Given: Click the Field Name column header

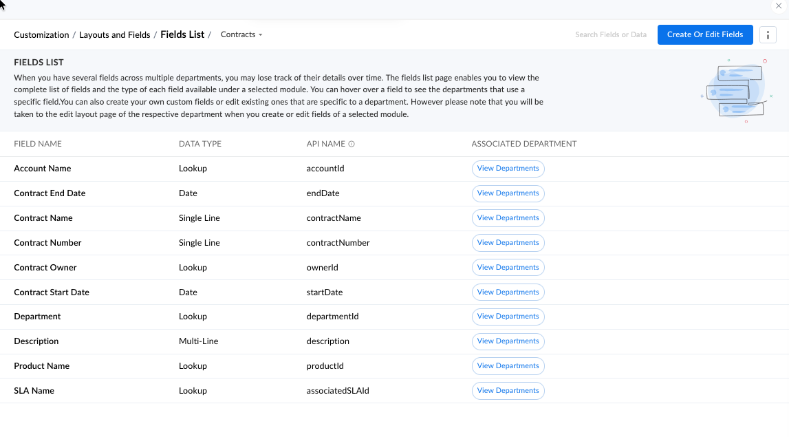Looking at the screenshot, I should [38, 144].
